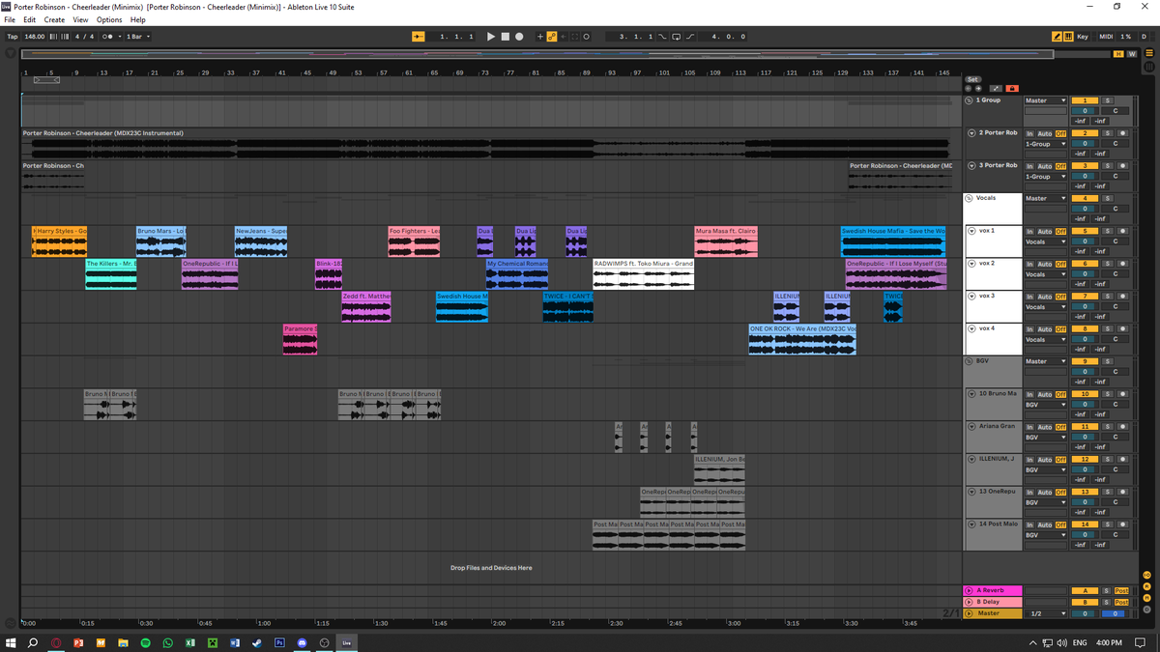Select the Harry Styles clip on vox 1
Image resolution: width=1160 pixels, height=652 pixels.
pyautogui.click(x=60, y=241)
